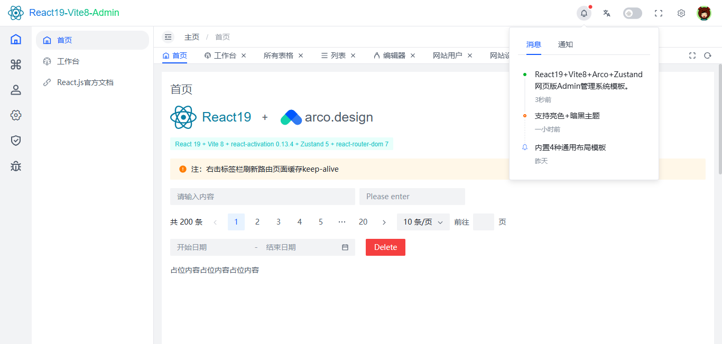Close the 网站用户 tab

click(x=470, y=55)
